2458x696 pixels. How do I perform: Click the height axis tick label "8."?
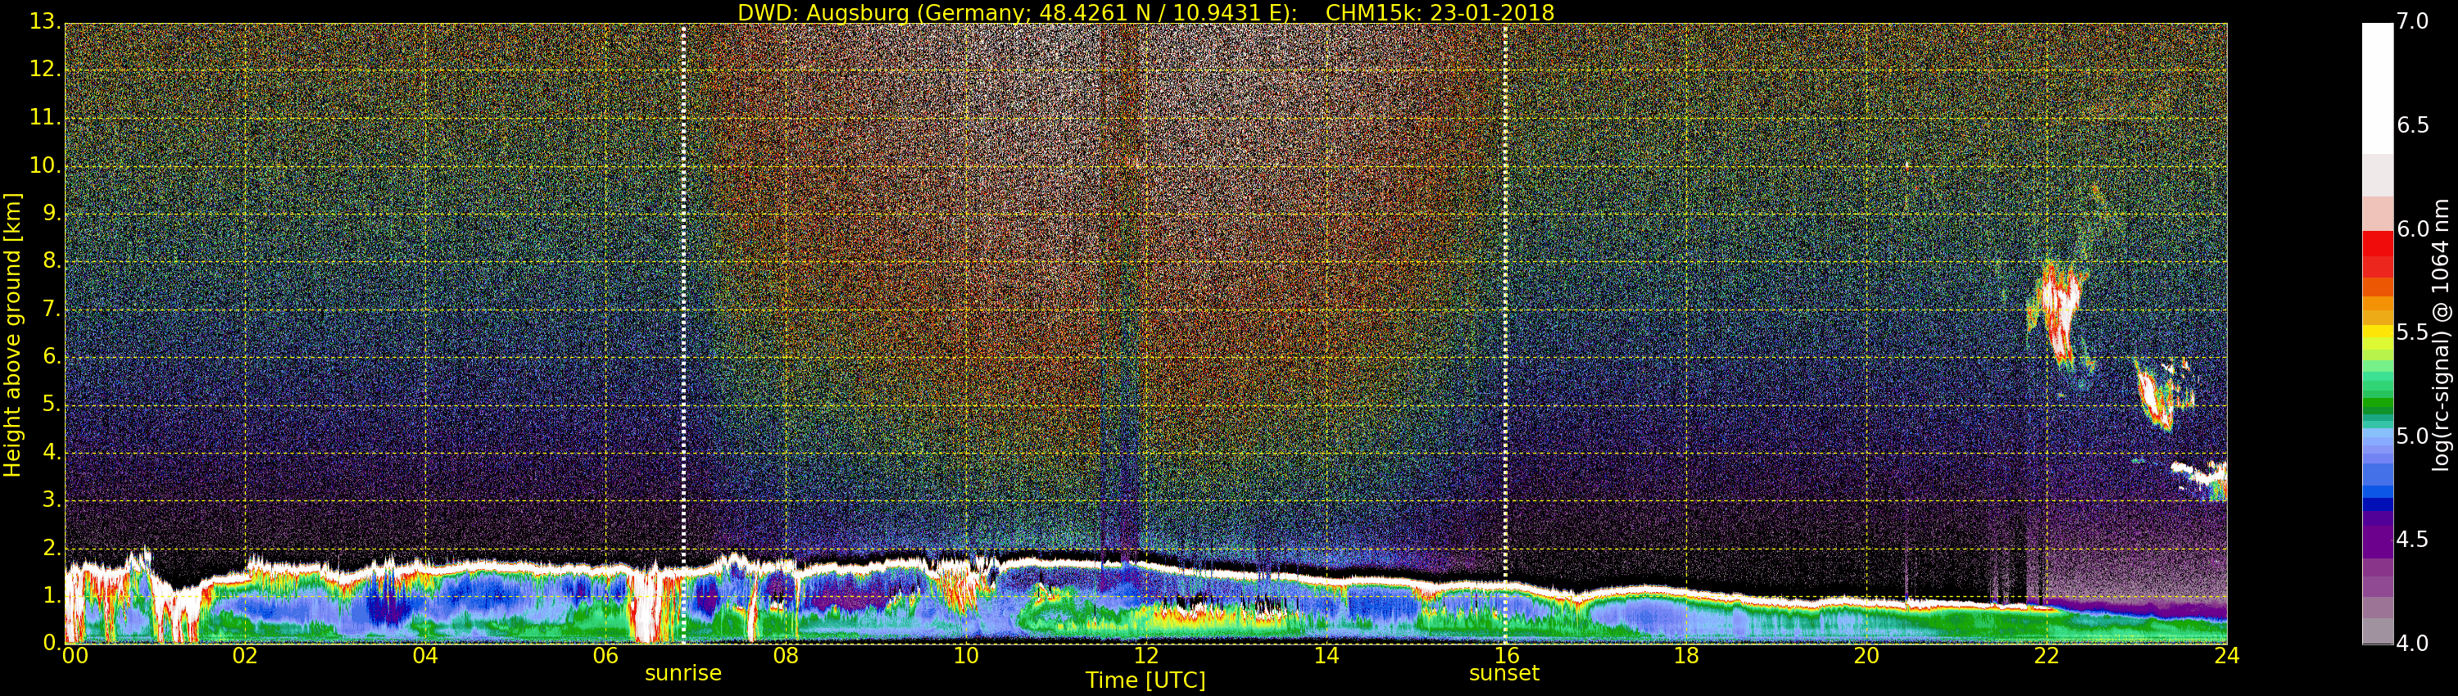[52, 260]
